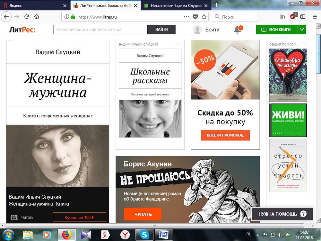
Task: Save page to Pocket icon
Action: pyautogui.click(x=195, y=17)
